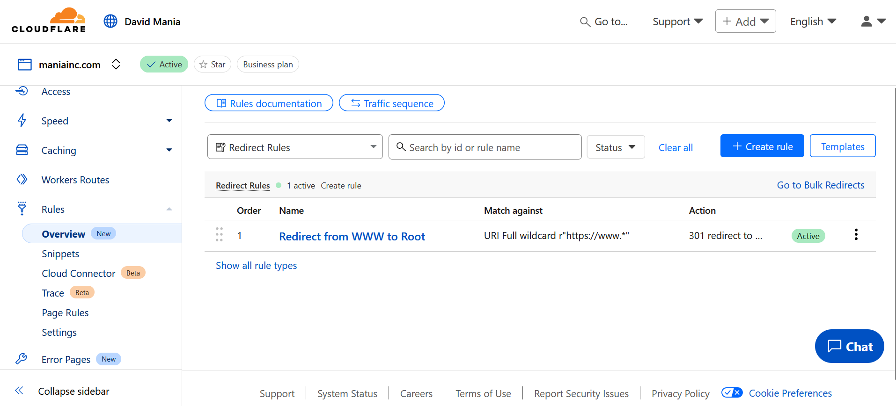
Task: Click the search rule name field
Action: tap(485, 147)
